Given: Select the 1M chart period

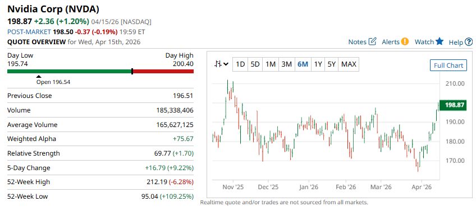Looking at the screenshot, I should click(x=270, y=64).
